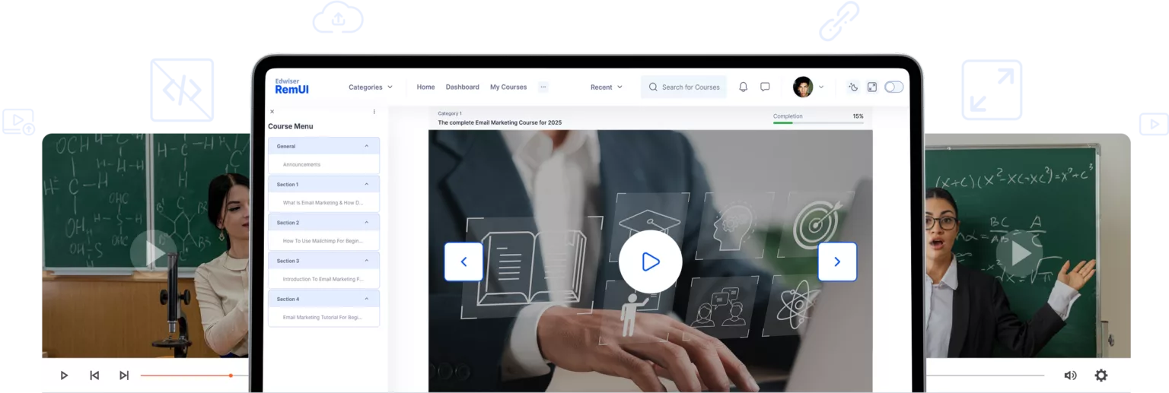Viewport: 1169px width, 393px height.
Task: Expand the Recent dropdown
Action: click(607, 87)
